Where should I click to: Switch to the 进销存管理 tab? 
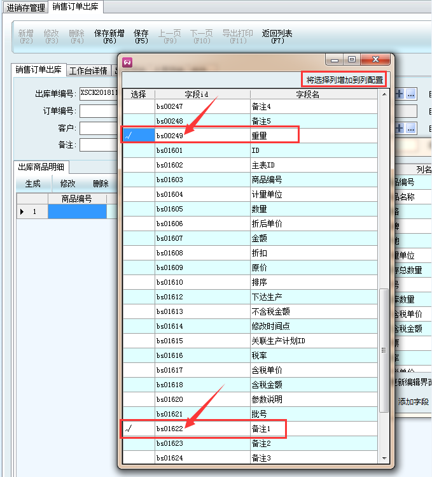[x=26, y=7]
